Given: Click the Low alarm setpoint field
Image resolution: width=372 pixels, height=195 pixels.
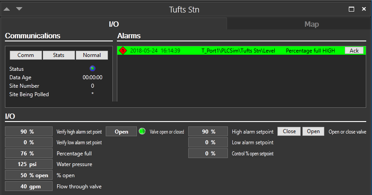Looking at the screenshot, I should coord(208,142).
